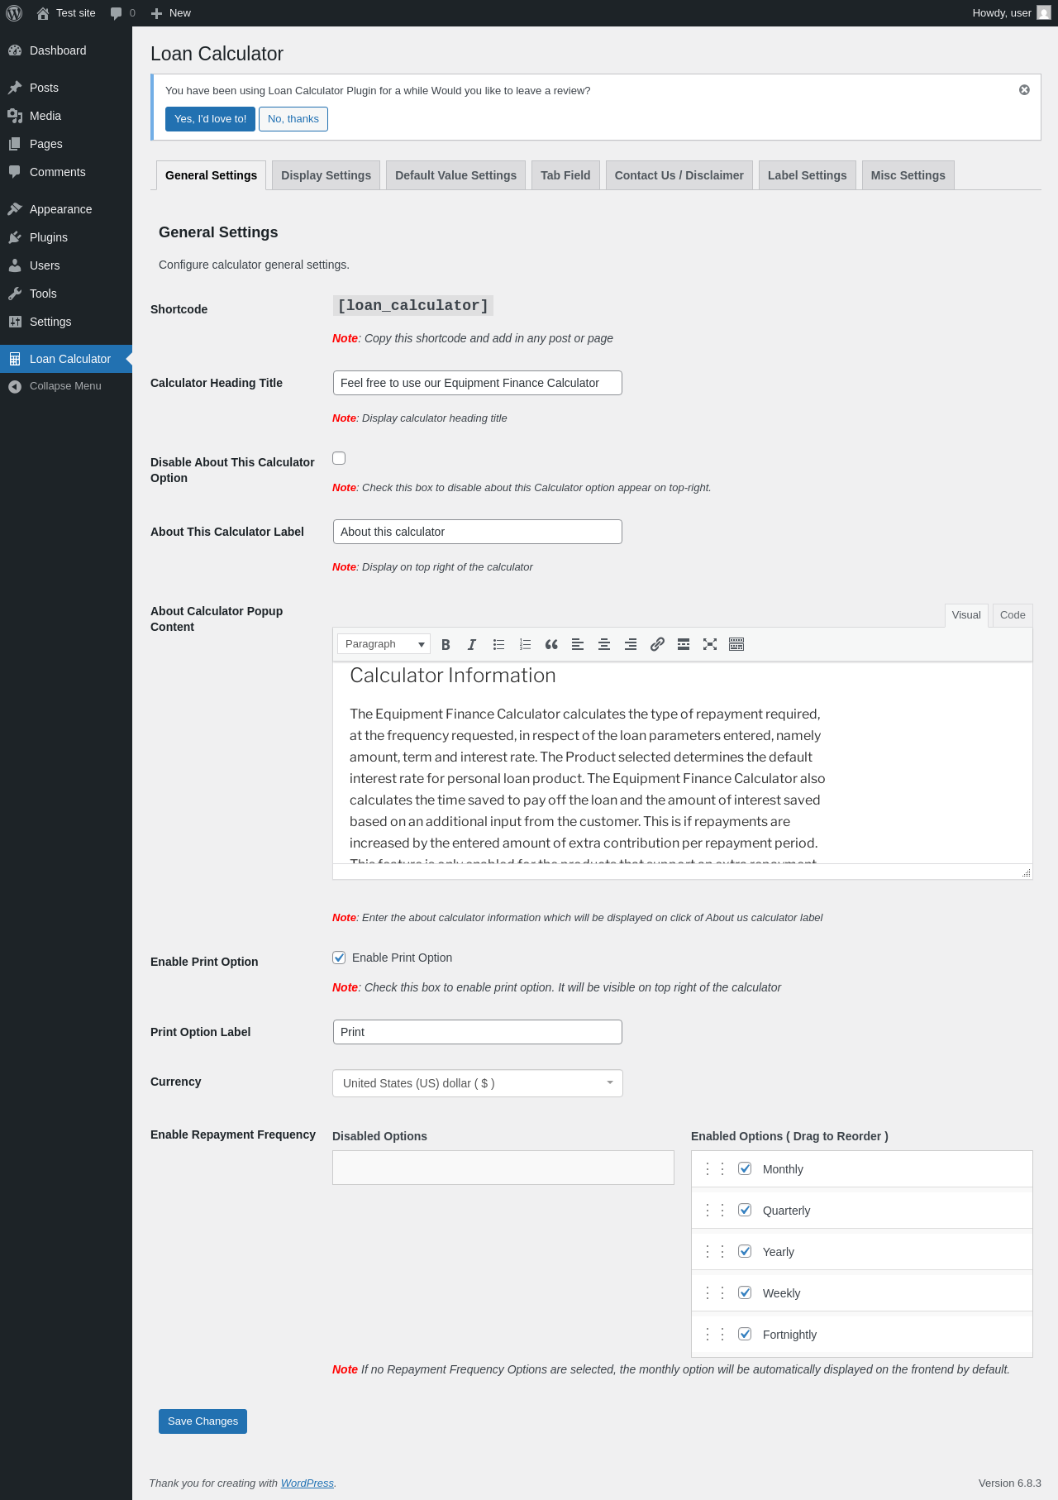Uncheck the Enable Print Option checkbox
This screenshot has height=1500, width=1058.
point(339,958)
